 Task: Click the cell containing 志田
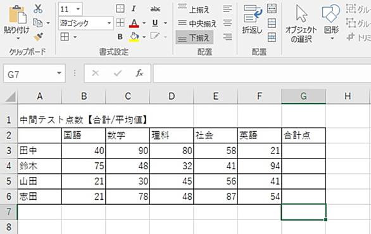coord(39,197)
